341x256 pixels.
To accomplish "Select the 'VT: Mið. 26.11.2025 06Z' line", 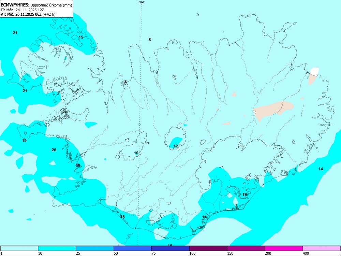I will pyautogui.click(x=21, y=14).
